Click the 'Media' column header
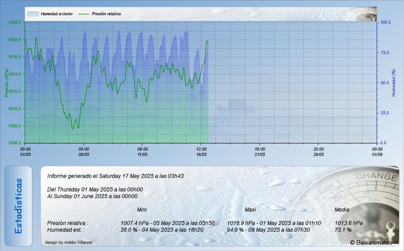The image size is (404, 251). 342,210
